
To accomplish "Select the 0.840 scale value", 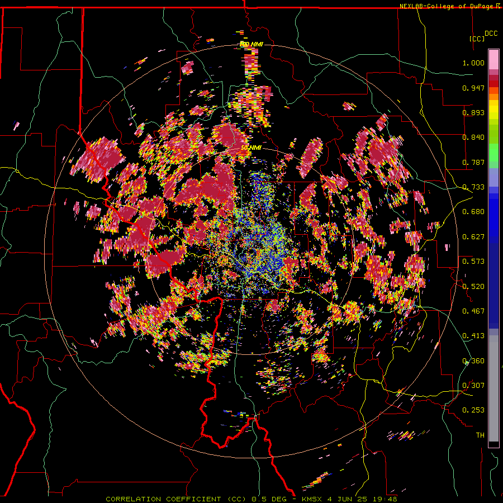I will tap(473, 137).
